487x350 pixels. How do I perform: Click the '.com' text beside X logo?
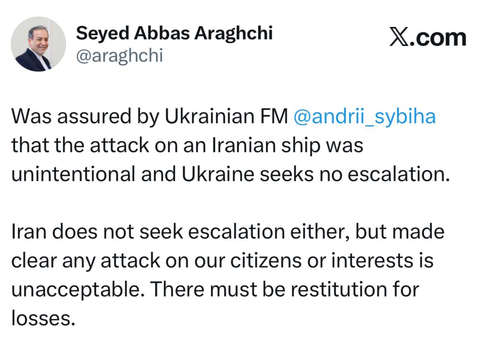pos(438,38)
